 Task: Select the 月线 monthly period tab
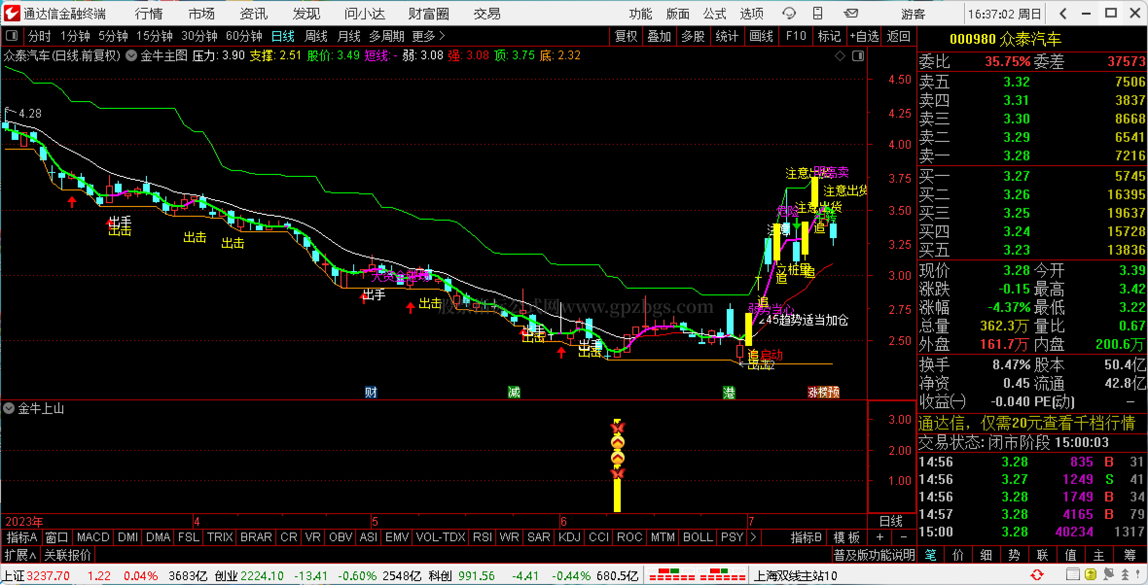click(x=349, y=36)
